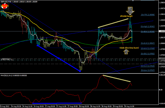This screenshot has width=165, height=108.
Task: Select the D1>50.0 (1.57950) level label
Action: (148, 48)
